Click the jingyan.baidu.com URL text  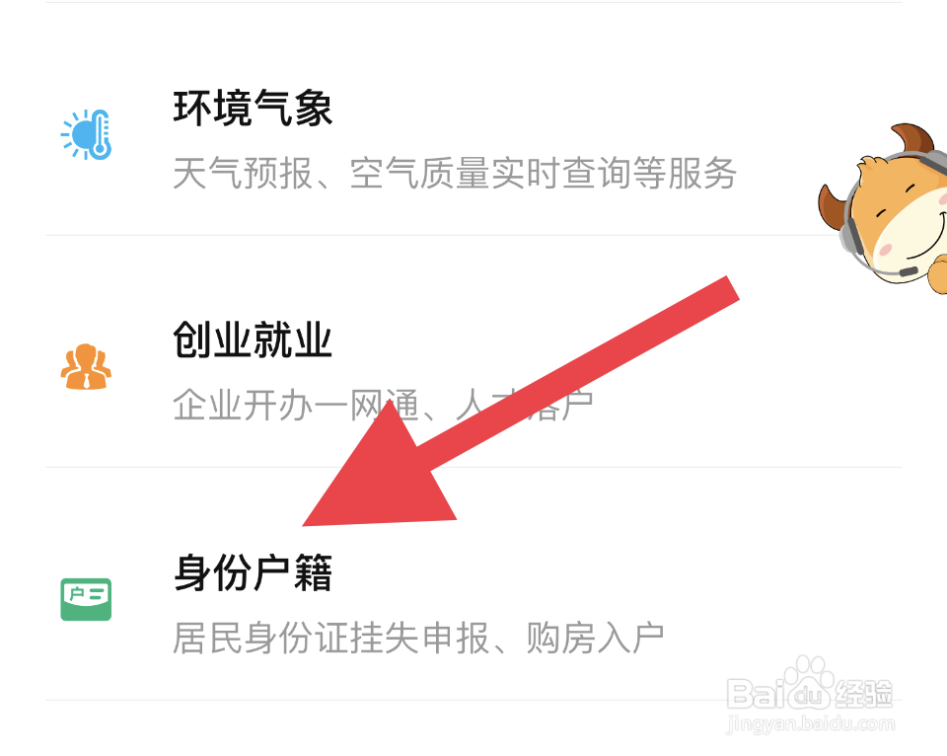[x=811, y=723]
